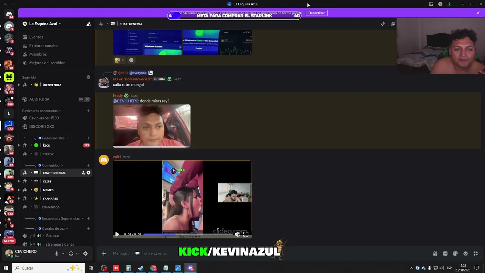Seek on the video progress bar

click(188, 234)
